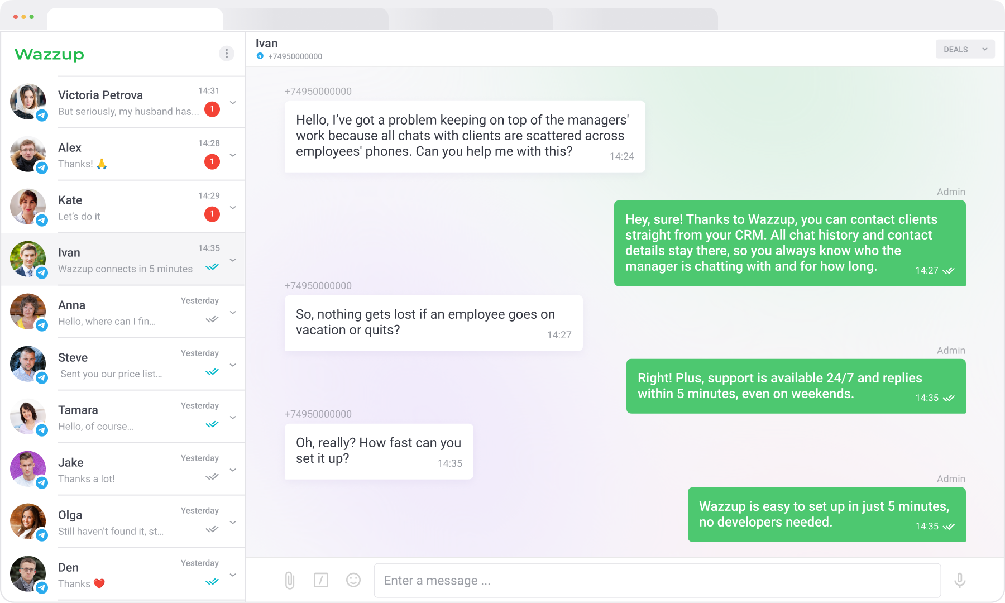Click Telegram icon beside Ivan's phone number
The height and width of the screenshot is (603, 1005).
260,56
